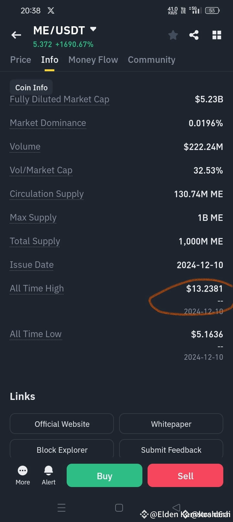Open the share icon
The image size is (233, 522).
[x=194, y=35]
